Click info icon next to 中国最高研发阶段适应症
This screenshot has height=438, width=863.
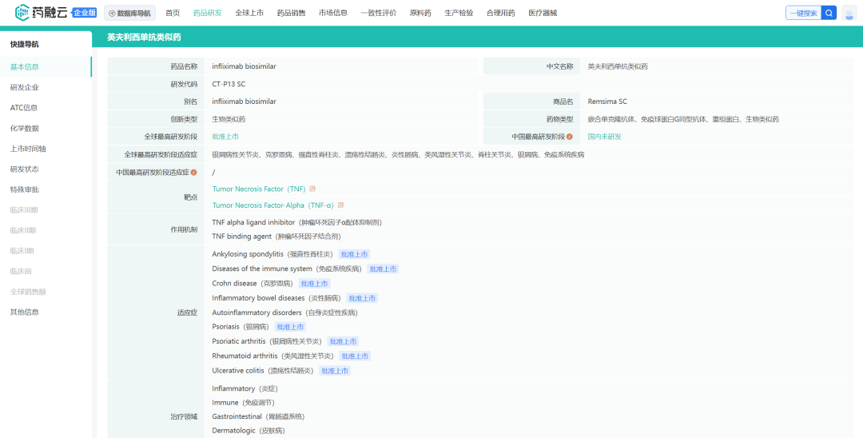click(x=193, y=172)
